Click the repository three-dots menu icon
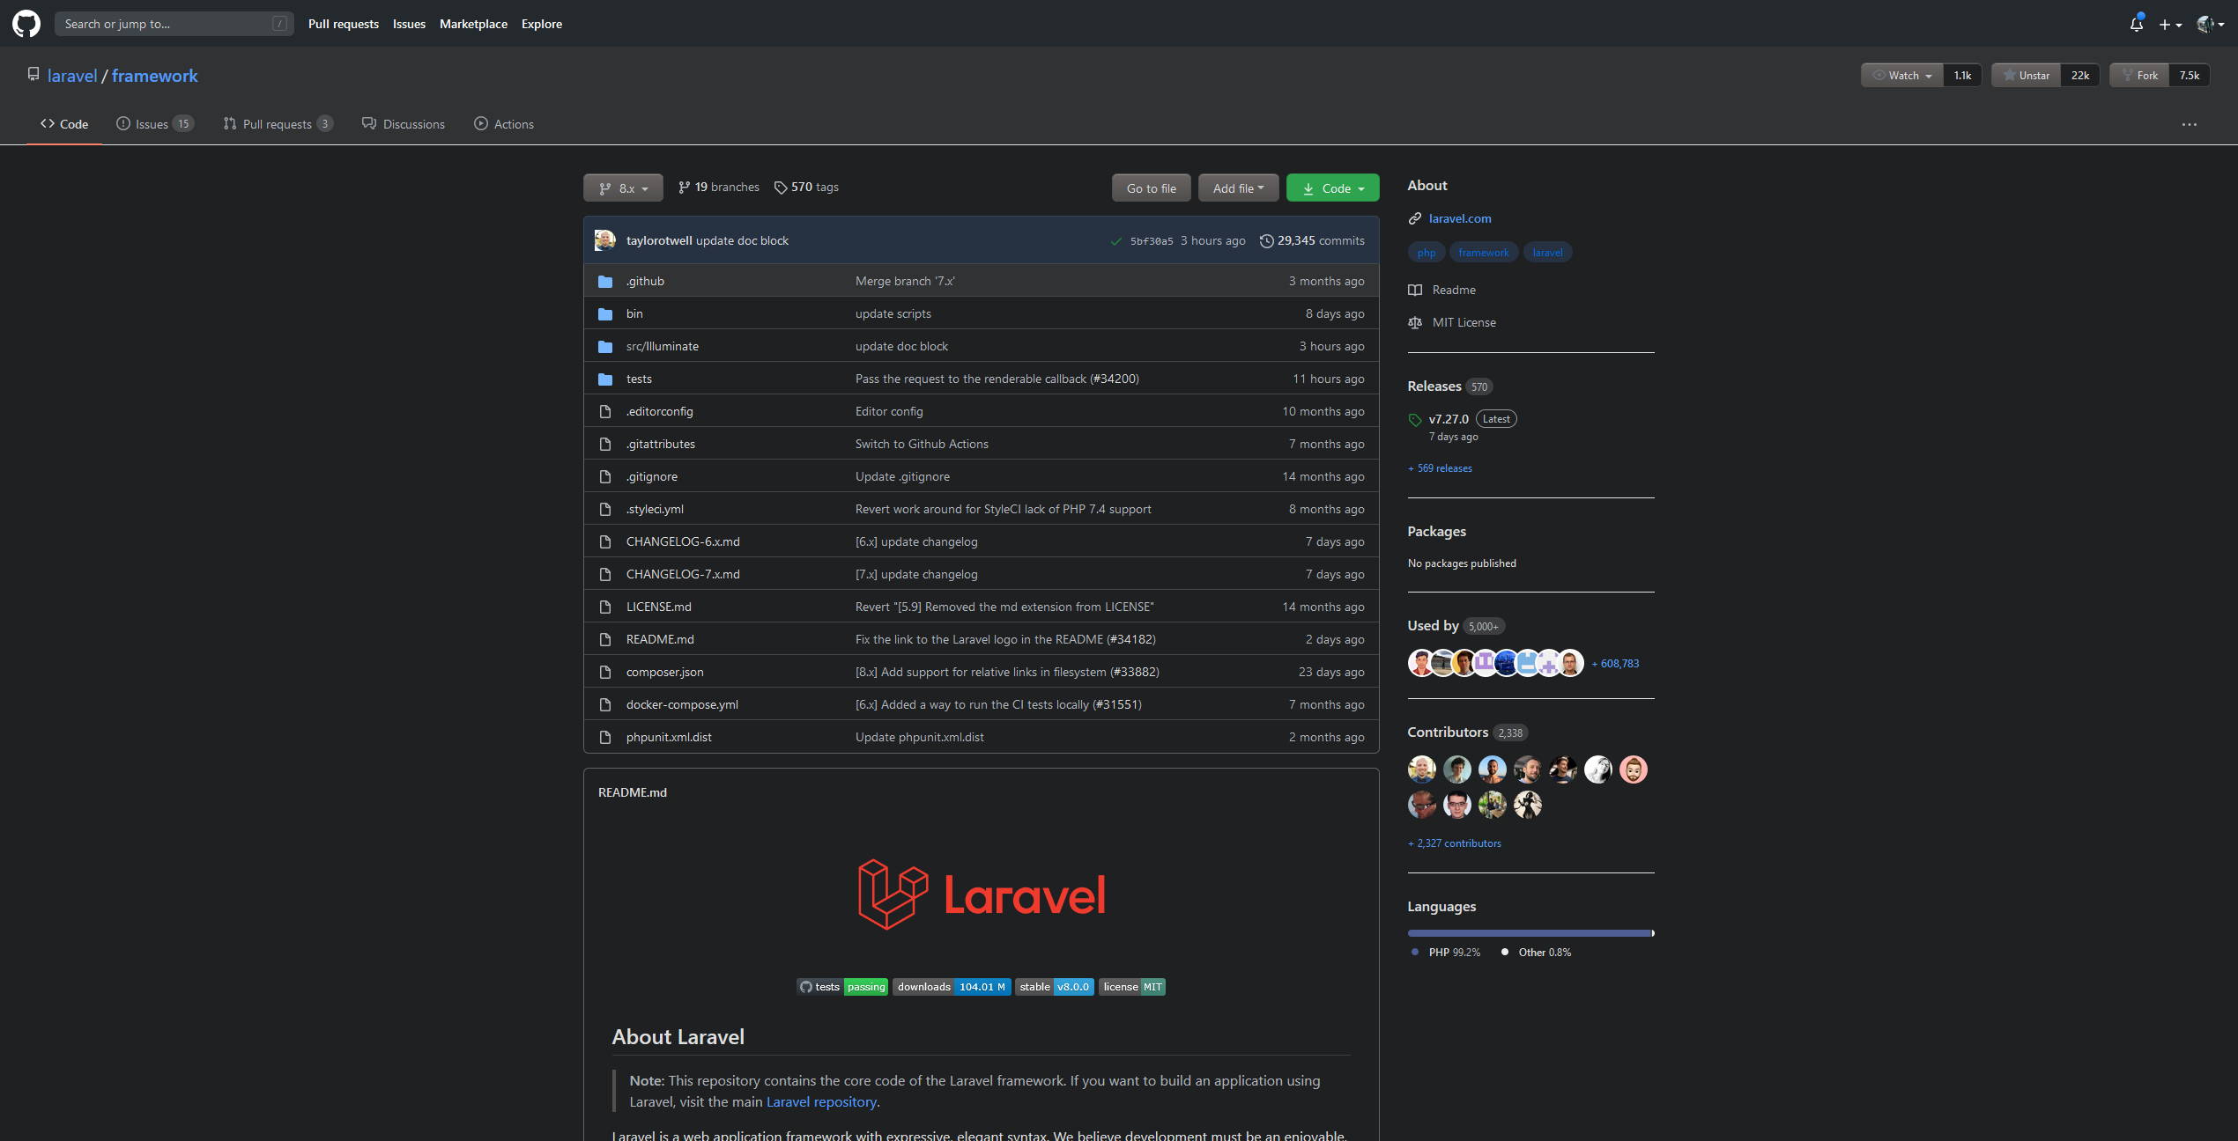This screenshot has height=1141, width=2238. point(2189,124)
